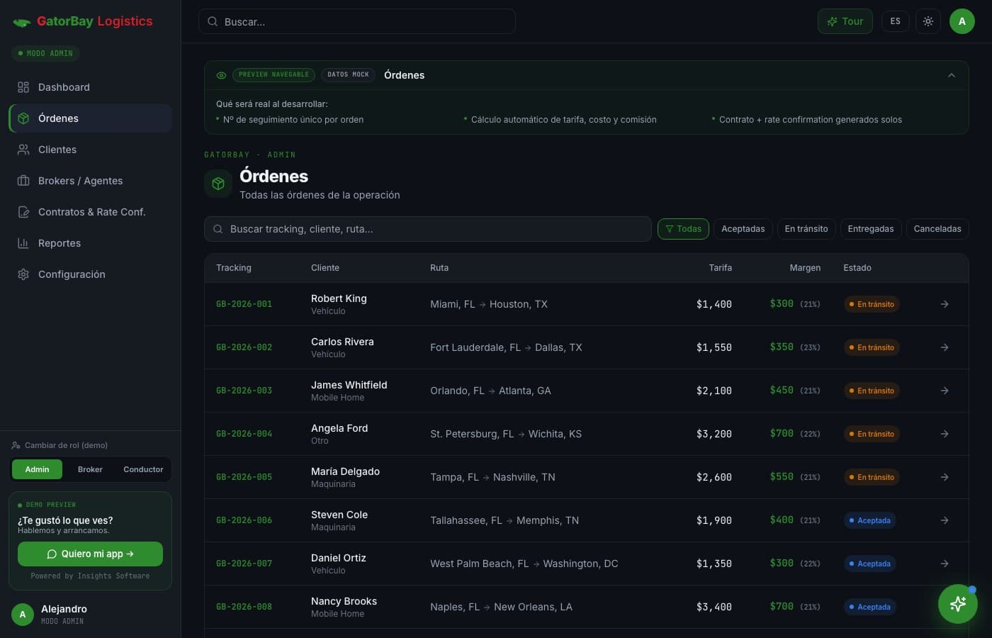This screenshot has width=992, height=638.
Task: Filter orders by Entregadas
Action: click(871, 229)
